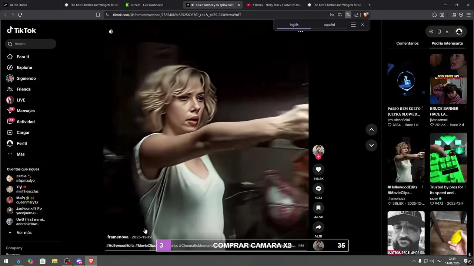
Task: Reload the page in the browser toolbar
Action: coord(20,15)
